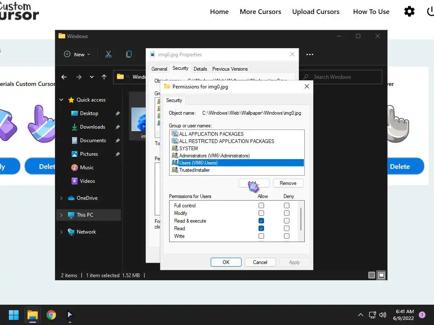The image size is (434, 325).
Task: Check Deny for Full control
Action: pyautogui.click(x=287, y=205)
